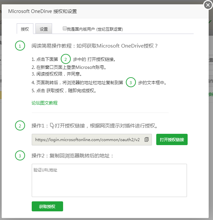Click the dialog title Microsoft OneDirve 授权和设置

point(42,11)
